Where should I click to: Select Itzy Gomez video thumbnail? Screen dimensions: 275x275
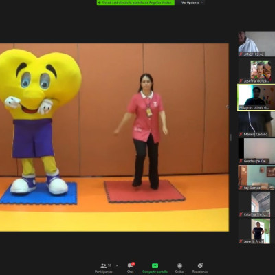point(256,177)
